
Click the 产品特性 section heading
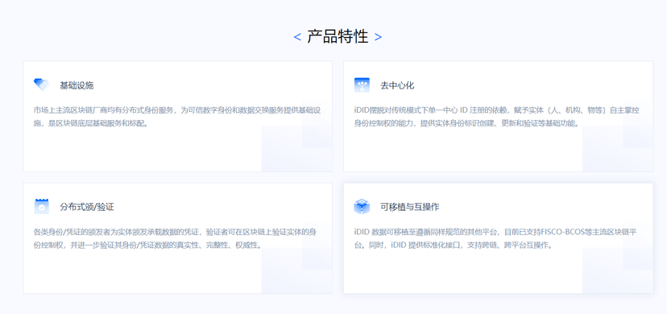pyautogui.click(x=338, y=37)
